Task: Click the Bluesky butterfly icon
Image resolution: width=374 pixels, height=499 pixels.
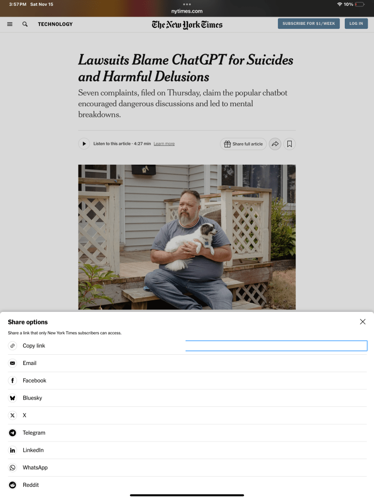Action: pos(13,398)
